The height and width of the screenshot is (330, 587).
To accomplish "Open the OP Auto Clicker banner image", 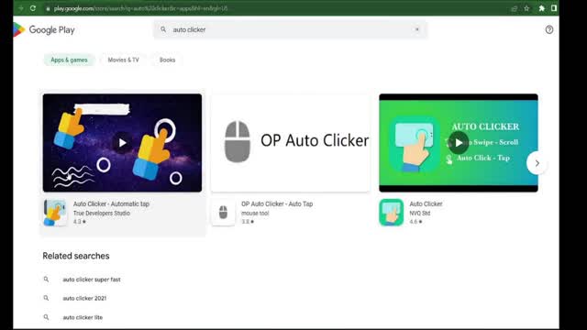I will (290, 143).
